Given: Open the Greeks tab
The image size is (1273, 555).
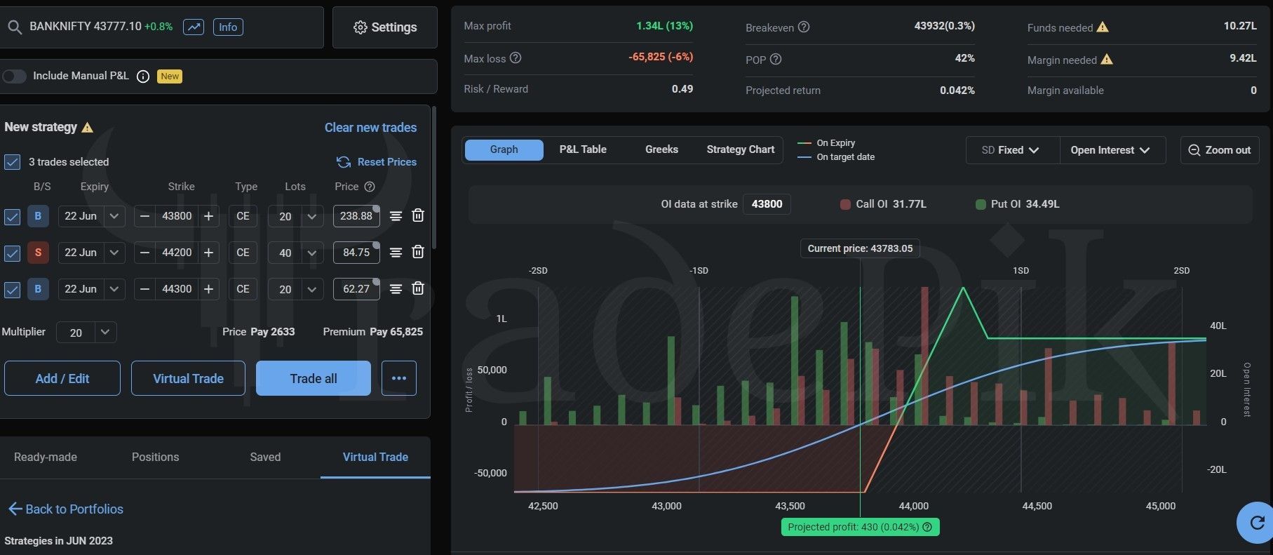Looking at the screenshot, I should coord(661,149).
